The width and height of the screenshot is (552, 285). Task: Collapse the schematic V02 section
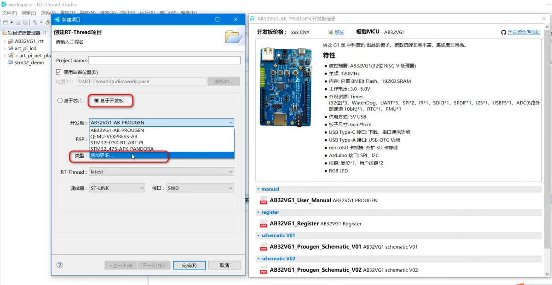point(259,258)
